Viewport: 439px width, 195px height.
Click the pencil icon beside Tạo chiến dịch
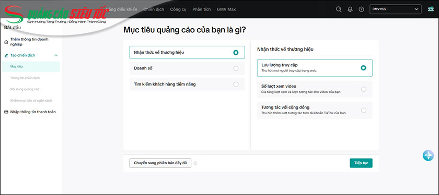[x=6, y=56]
